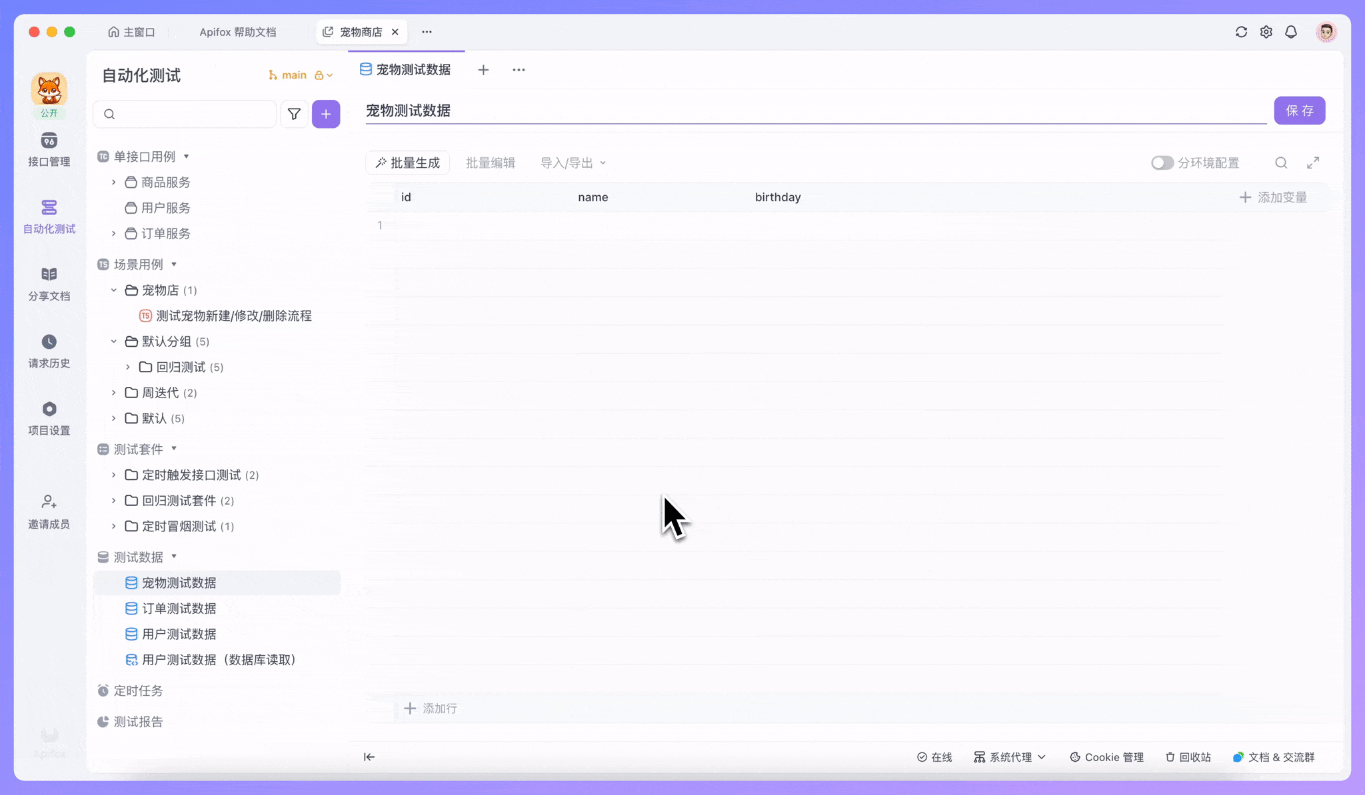Switch to the Apifox 帮助文档 tab

tap(238, 31)
